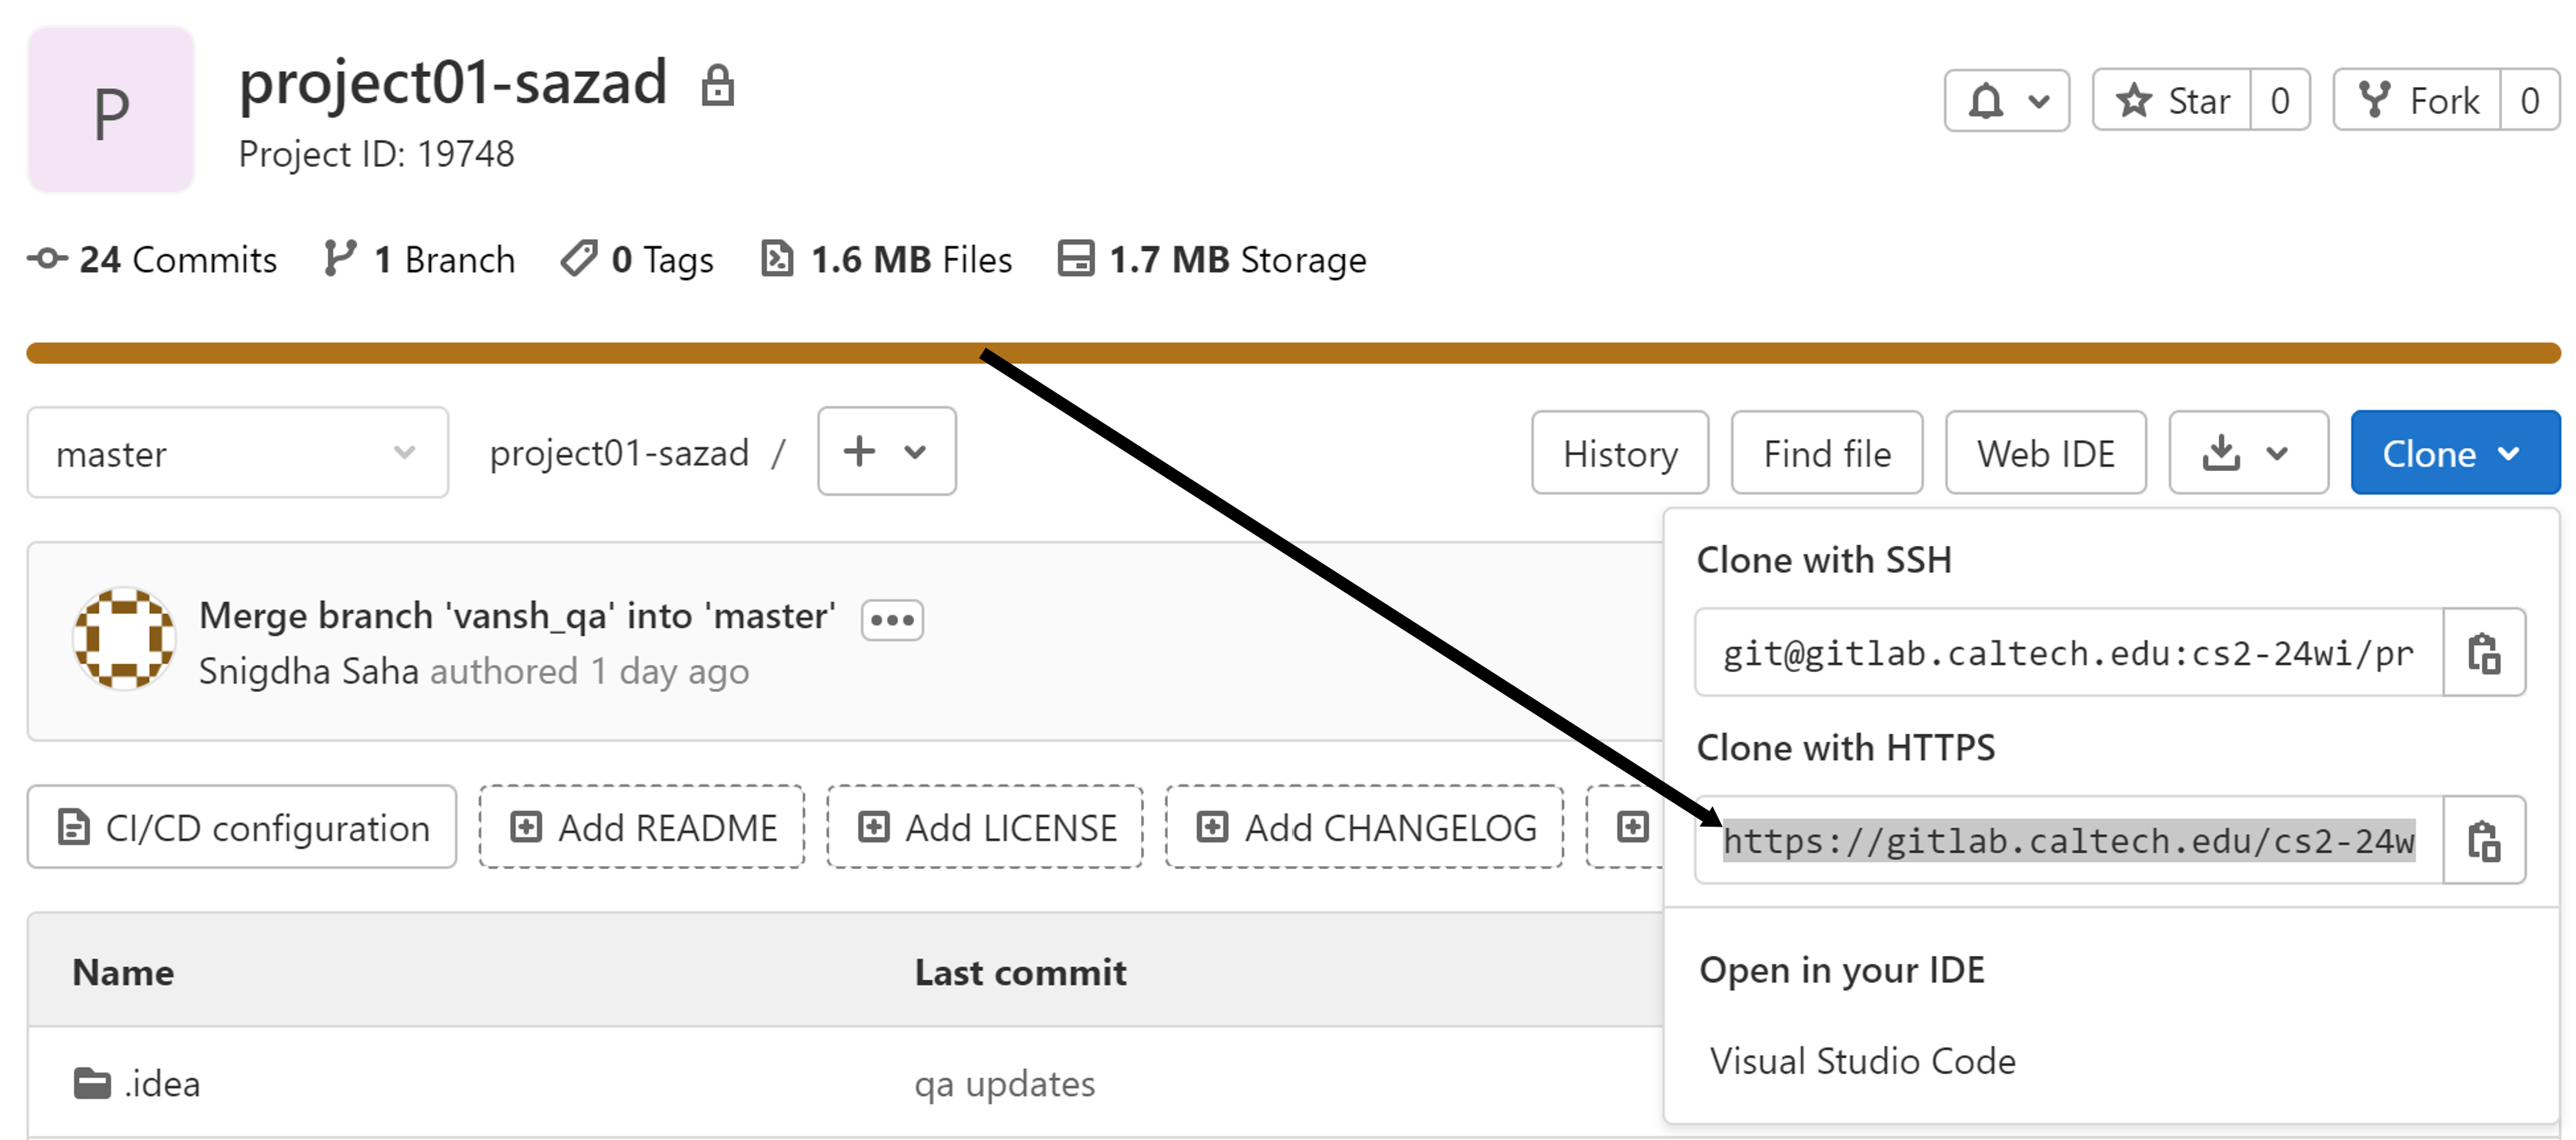
Task: Expand the commit message ellipsis
Action: [891, 619]
